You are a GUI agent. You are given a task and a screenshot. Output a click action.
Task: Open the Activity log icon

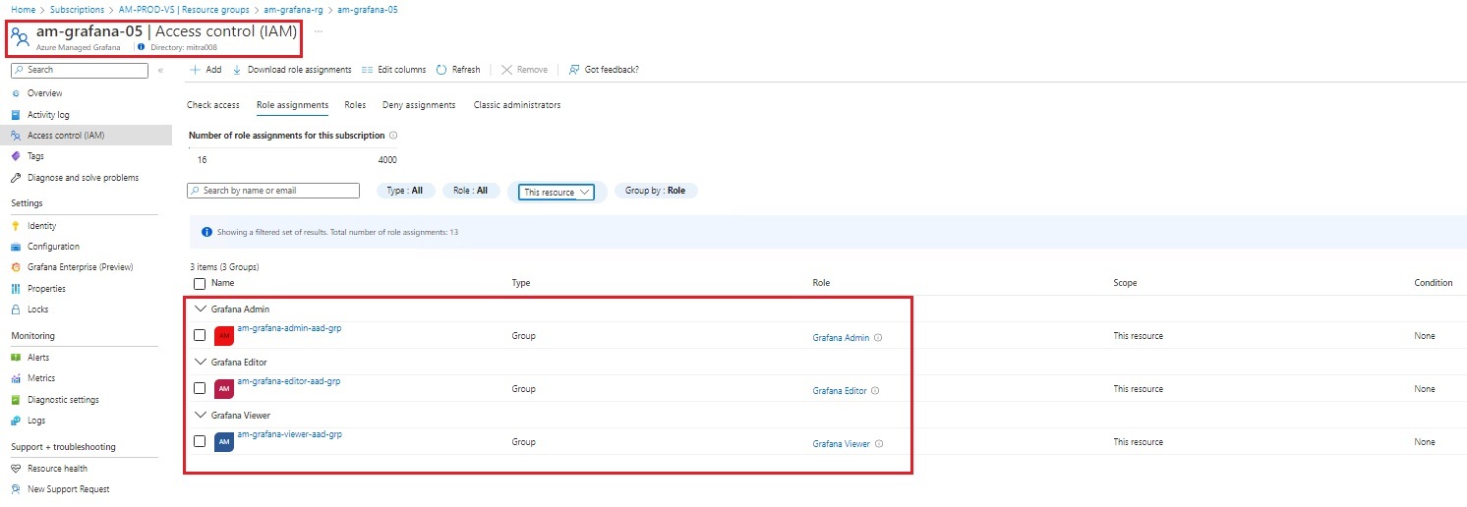(x=16, y=115)
